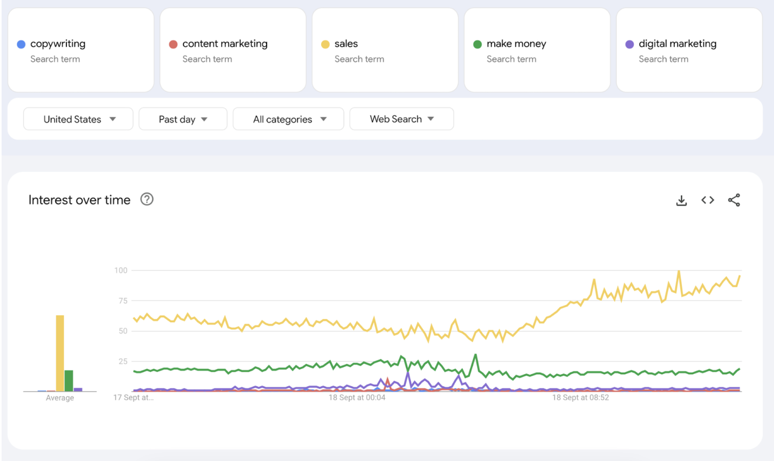Click the 75 y-axis label
The width and height of the screenshot is (774, 461).
(123, 301)
